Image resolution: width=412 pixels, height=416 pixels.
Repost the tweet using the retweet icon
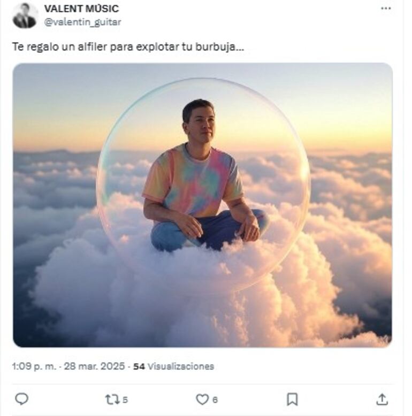[x=112, y=399]
